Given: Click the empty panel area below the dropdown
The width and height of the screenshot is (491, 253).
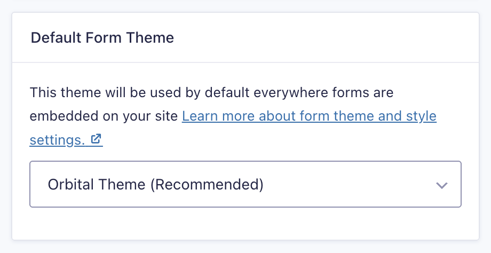Looking at the screenshot, I should pyautogui.click(x=245, y=223).
